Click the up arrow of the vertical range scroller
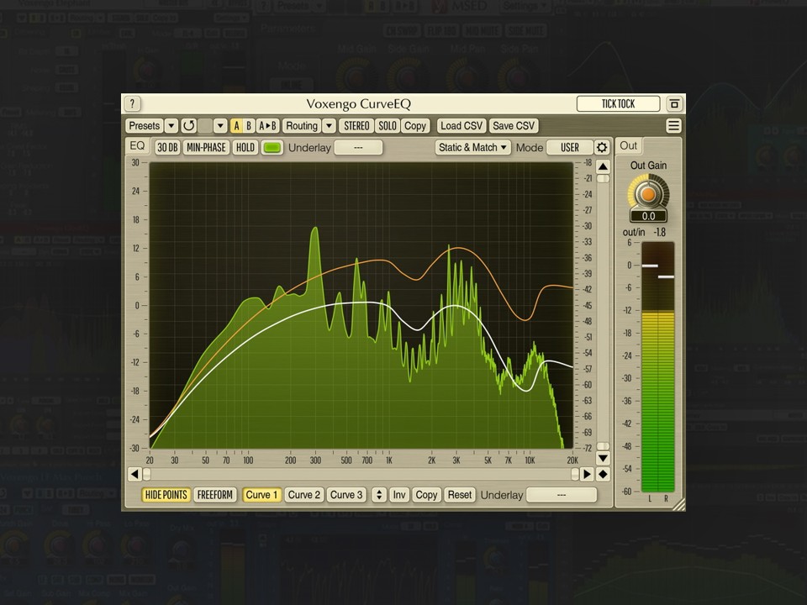 (x=603, y=166)
